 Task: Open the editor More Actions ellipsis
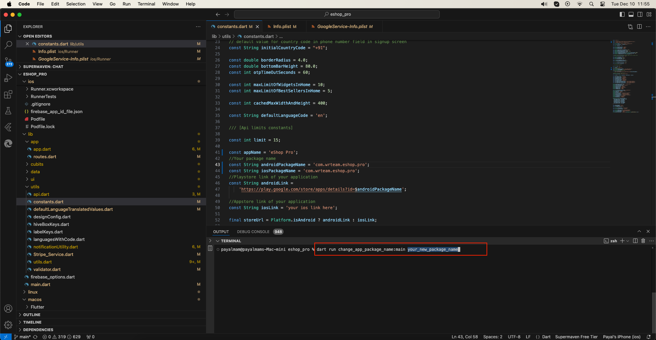tap(648, 27)
